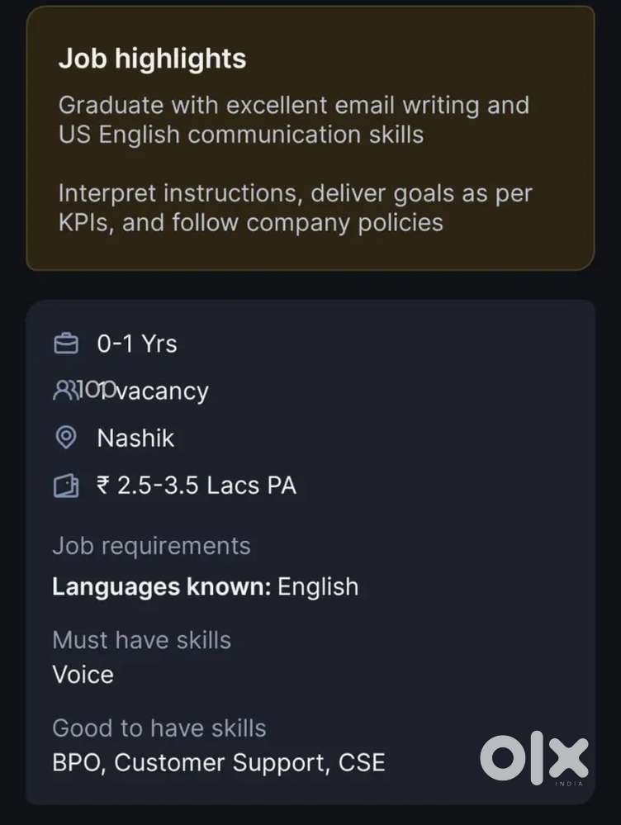This screenshot has height=825, width=621.
Task: Click the salary icon next to Lacs PA
Action: 68,486
